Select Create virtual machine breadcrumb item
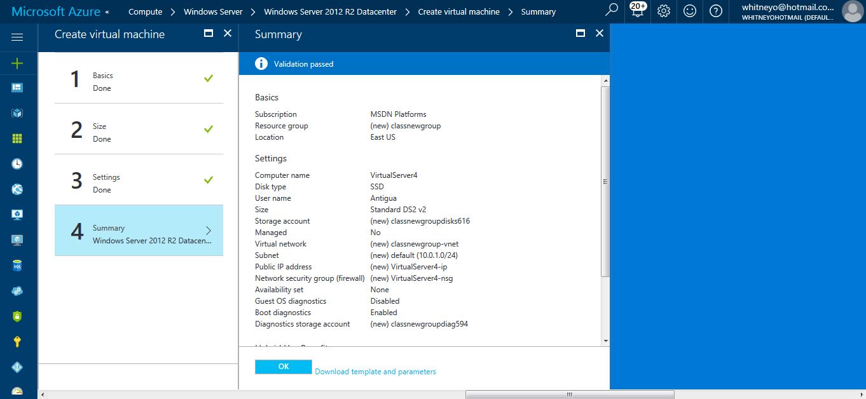This screenshot has width=866, height=399. click(459, 11)
